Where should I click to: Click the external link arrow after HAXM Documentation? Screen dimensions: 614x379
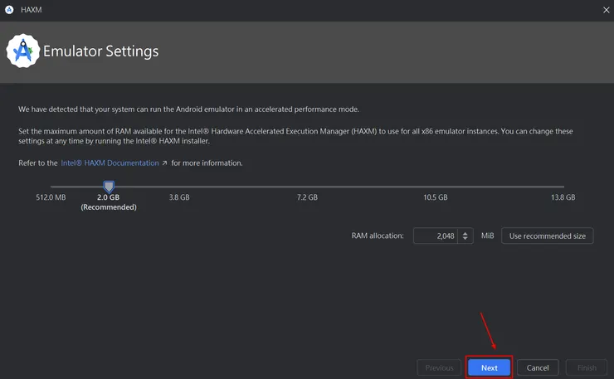164,163
